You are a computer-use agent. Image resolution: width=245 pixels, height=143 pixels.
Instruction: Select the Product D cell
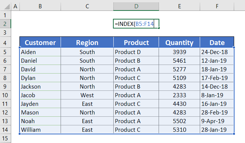tap(136, 52)
